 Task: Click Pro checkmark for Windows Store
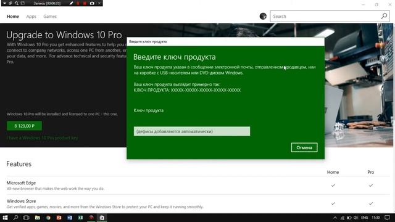(371, 203)
